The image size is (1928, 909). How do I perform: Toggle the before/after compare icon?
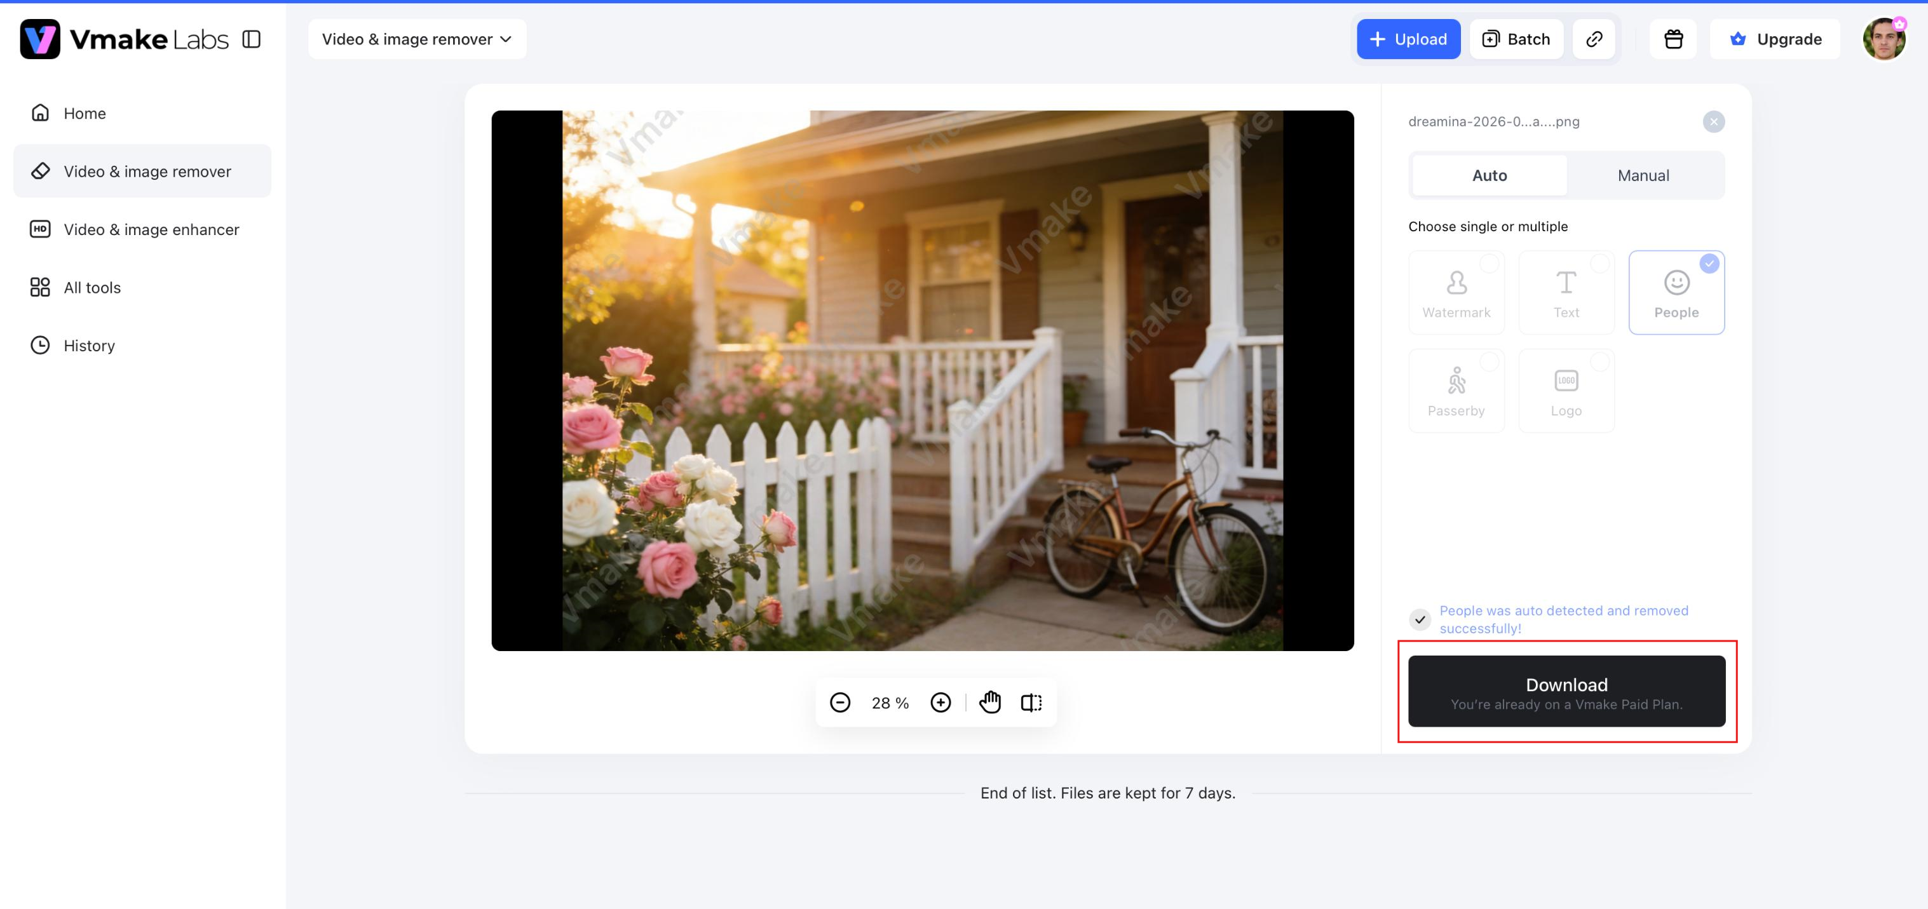point(1031,703)
